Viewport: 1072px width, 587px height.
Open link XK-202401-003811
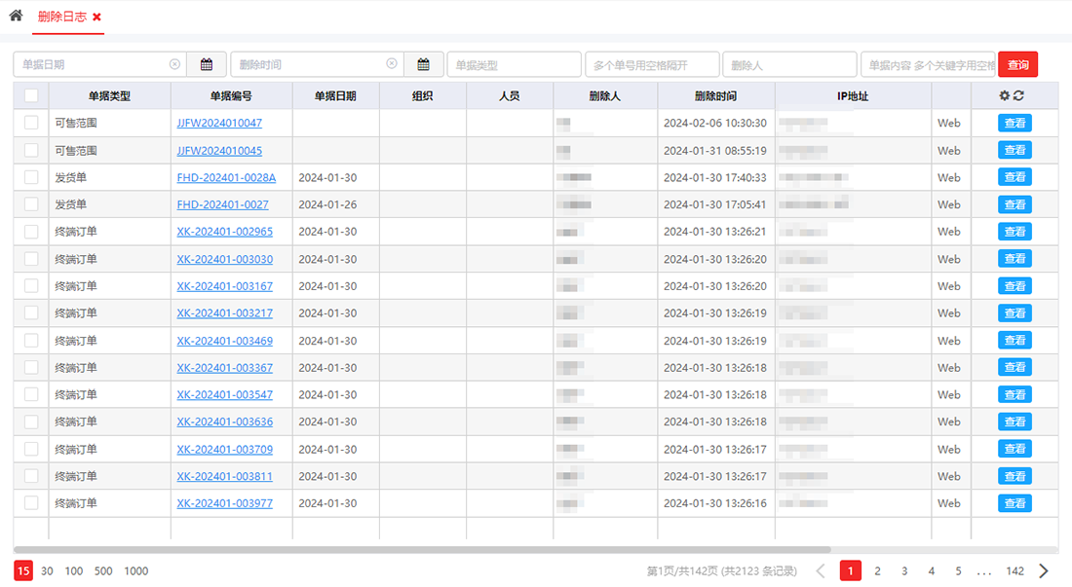pos(224,476)
